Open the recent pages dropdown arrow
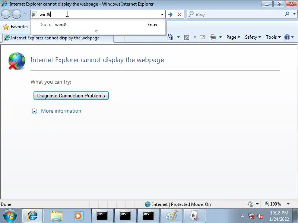The height and width of the screenshot is (223, 298). [25, 14]
